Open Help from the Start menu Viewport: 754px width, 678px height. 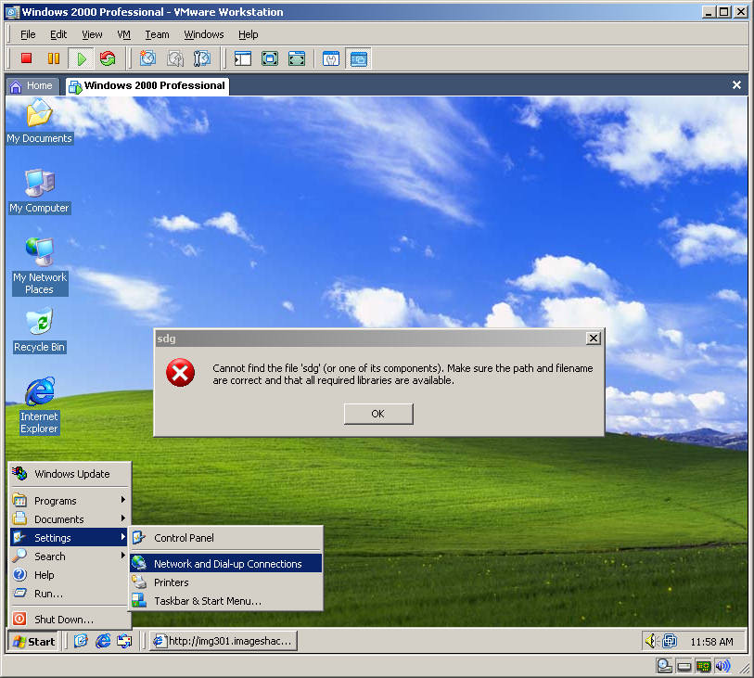tap(70, 575)
